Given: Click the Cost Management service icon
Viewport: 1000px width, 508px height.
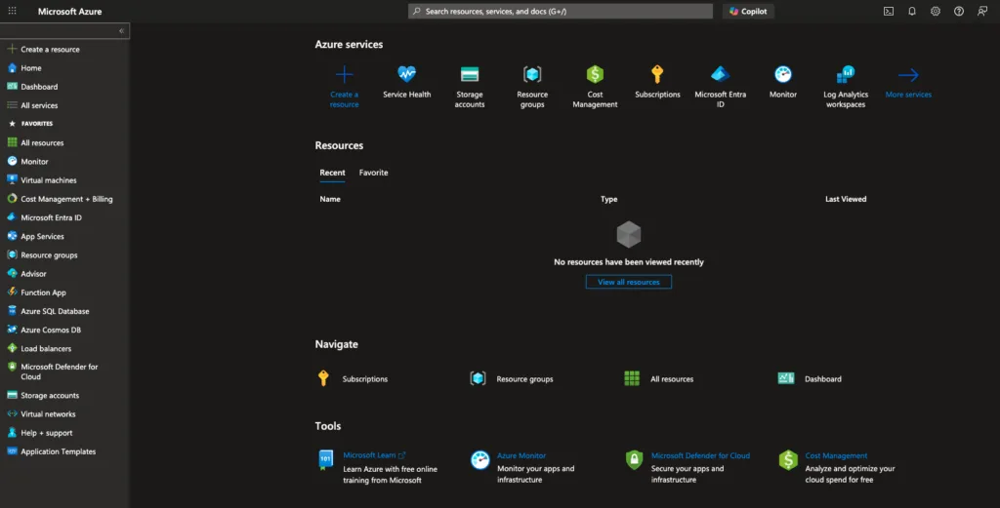Looking at the screenshot, I should (x=595, y=75).
